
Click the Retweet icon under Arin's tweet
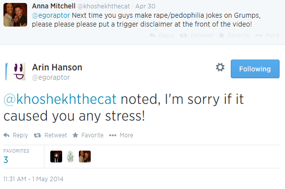tap(37, 135)
